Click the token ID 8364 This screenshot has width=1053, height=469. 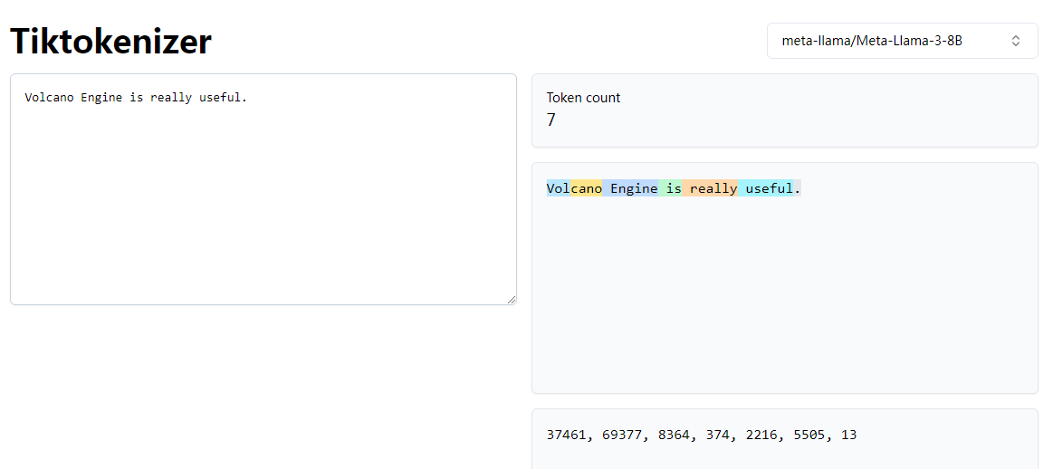(674, 435)
